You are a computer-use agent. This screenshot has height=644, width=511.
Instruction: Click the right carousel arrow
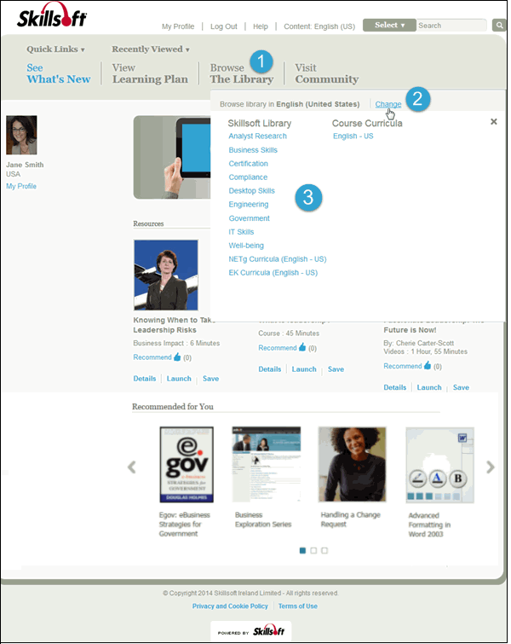click(490, 467)
